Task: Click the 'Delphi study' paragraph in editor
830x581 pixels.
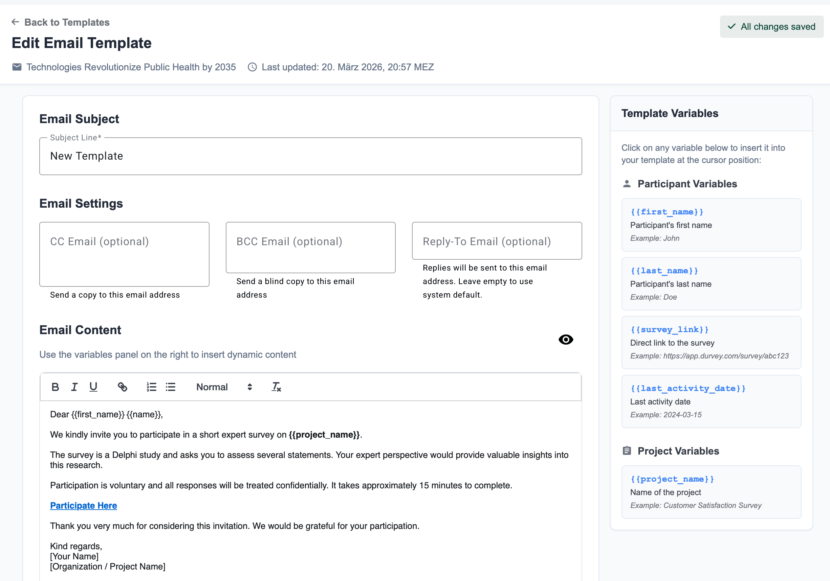Action: 309,460
